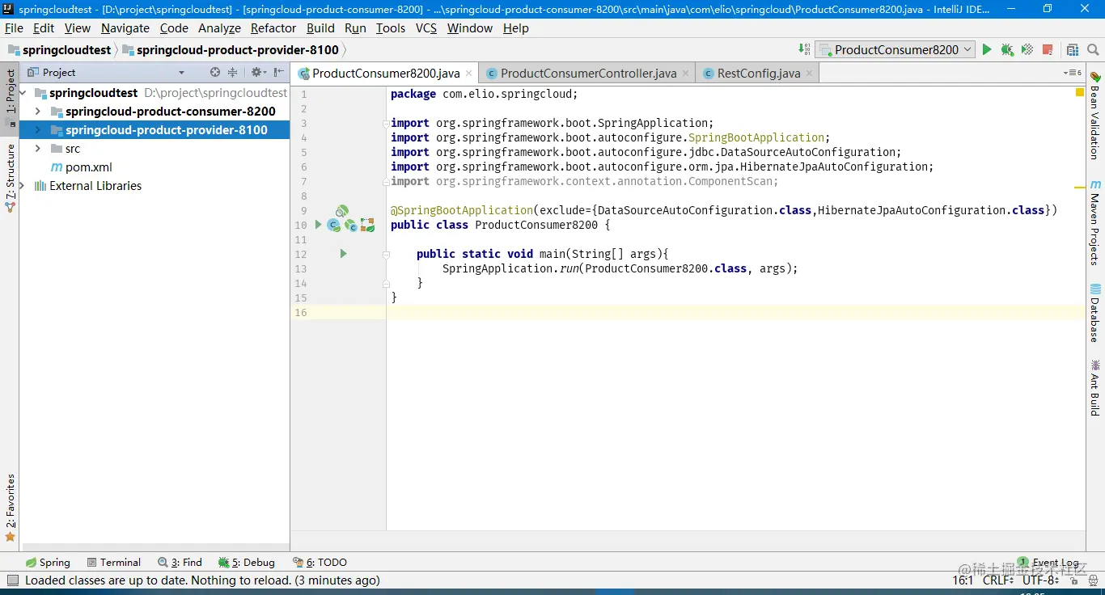Viewport: 1105px width, 595px height.
Task: Open the File menu
Action: click(x=14, y=28)
